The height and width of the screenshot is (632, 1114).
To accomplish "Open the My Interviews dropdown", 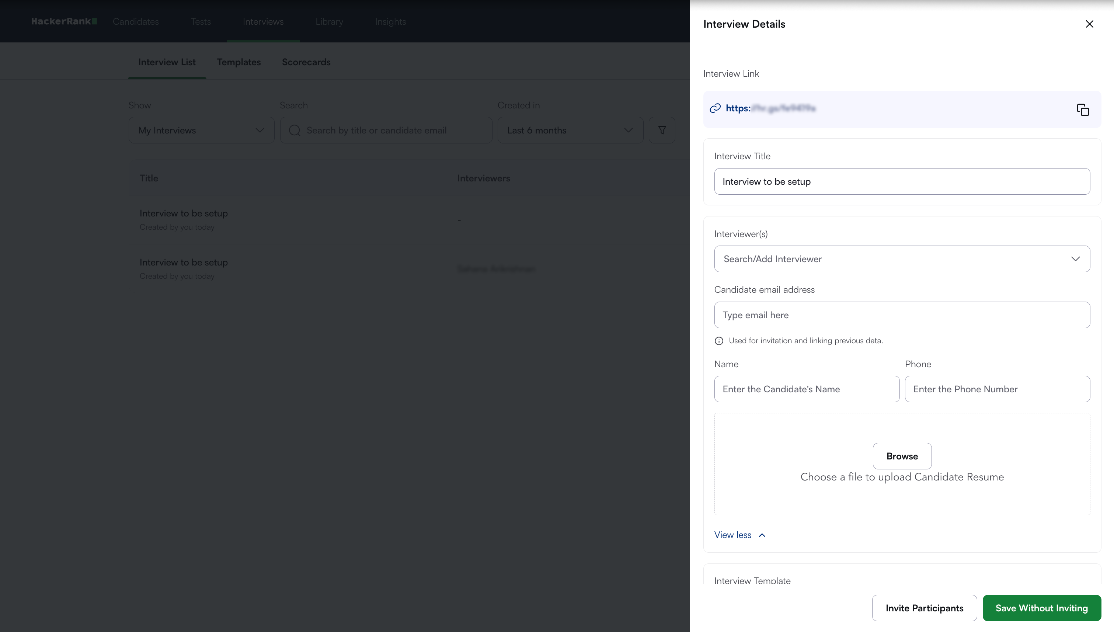I will (x=201, y=130).
